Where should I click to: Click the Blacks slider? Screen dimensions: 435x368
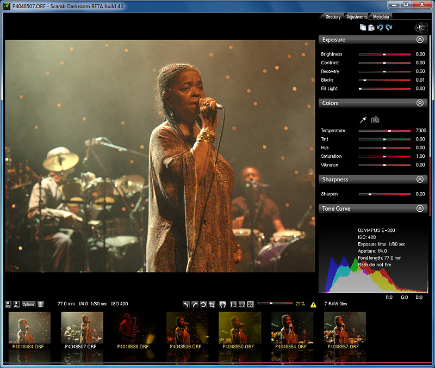pyautogui.click(x=384, y=80)
